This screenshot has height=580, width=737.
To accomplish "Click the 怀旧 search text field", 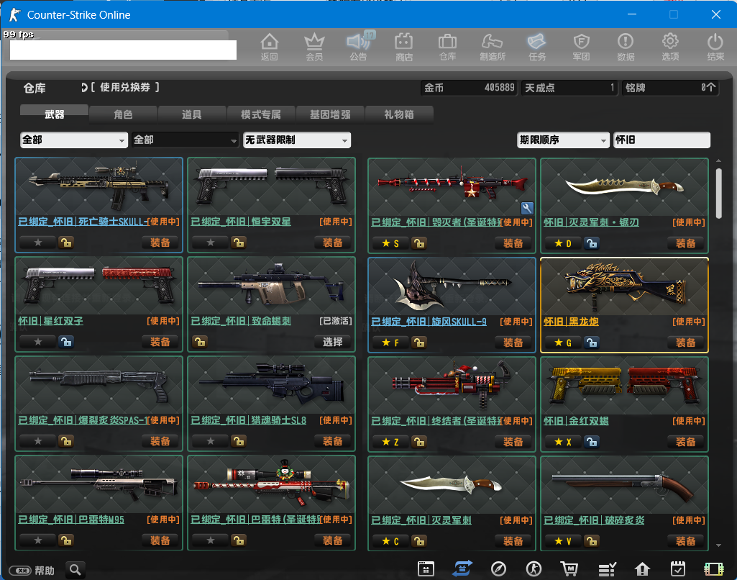I will click(662, 140).
